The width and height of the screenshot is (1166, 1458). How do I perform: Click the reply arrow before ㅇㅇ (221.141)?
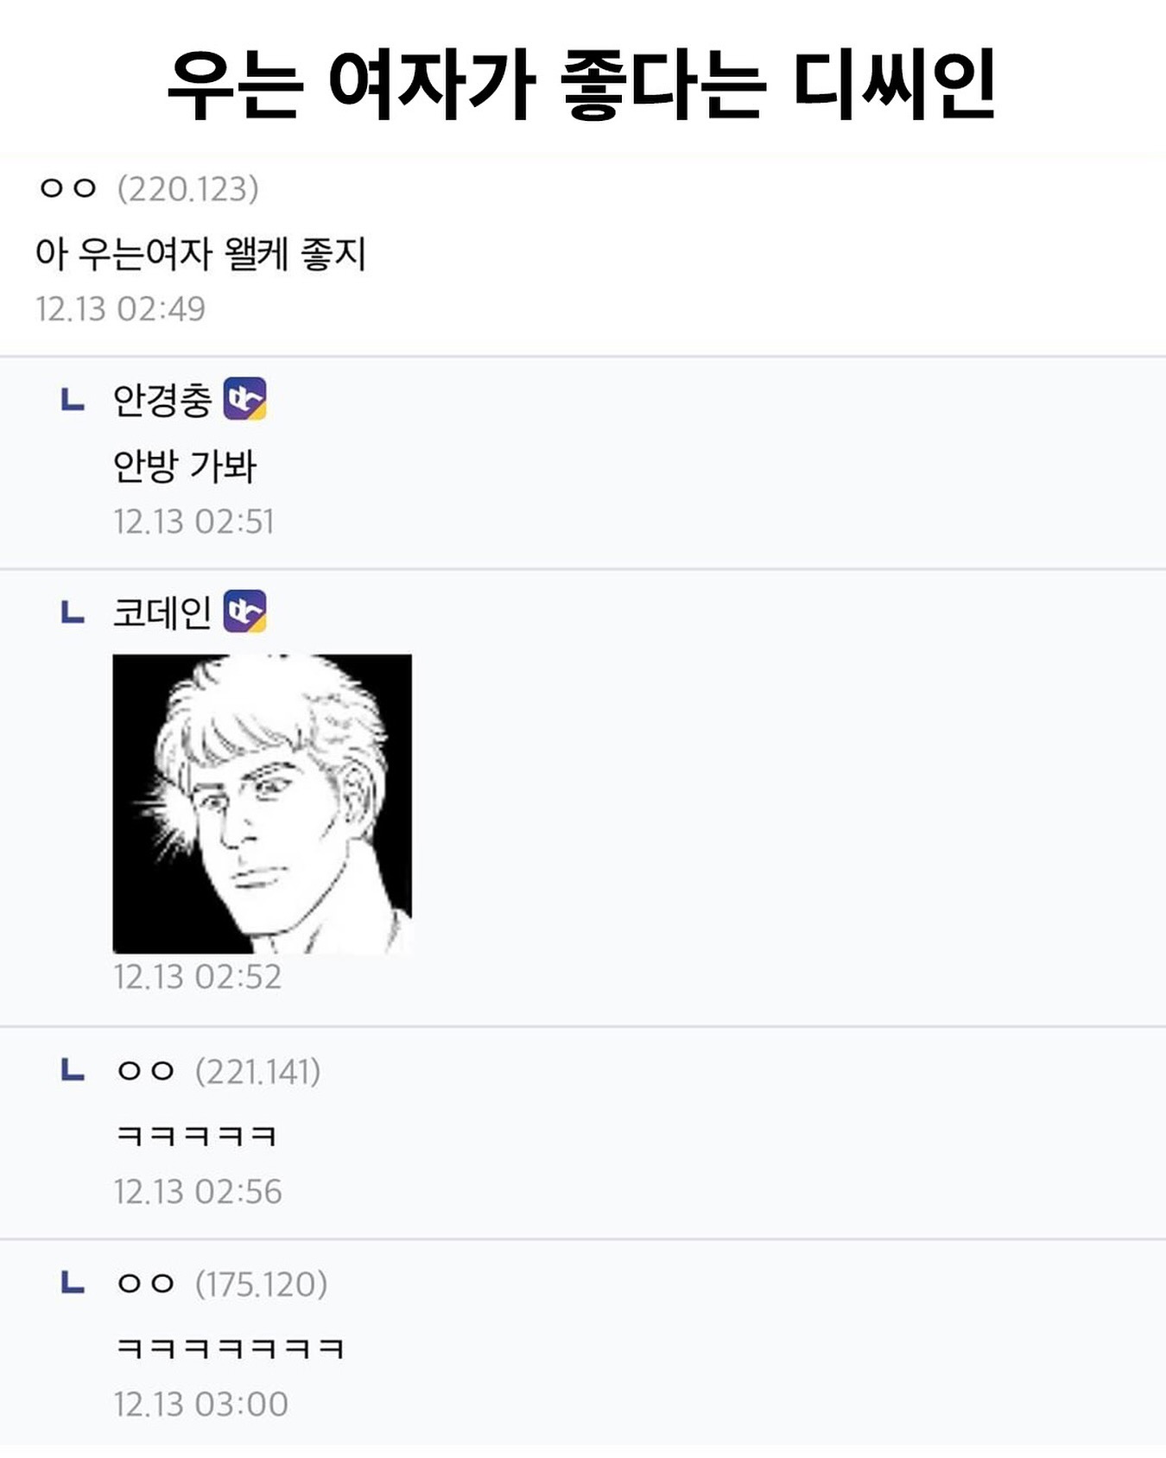(73, 1071)
